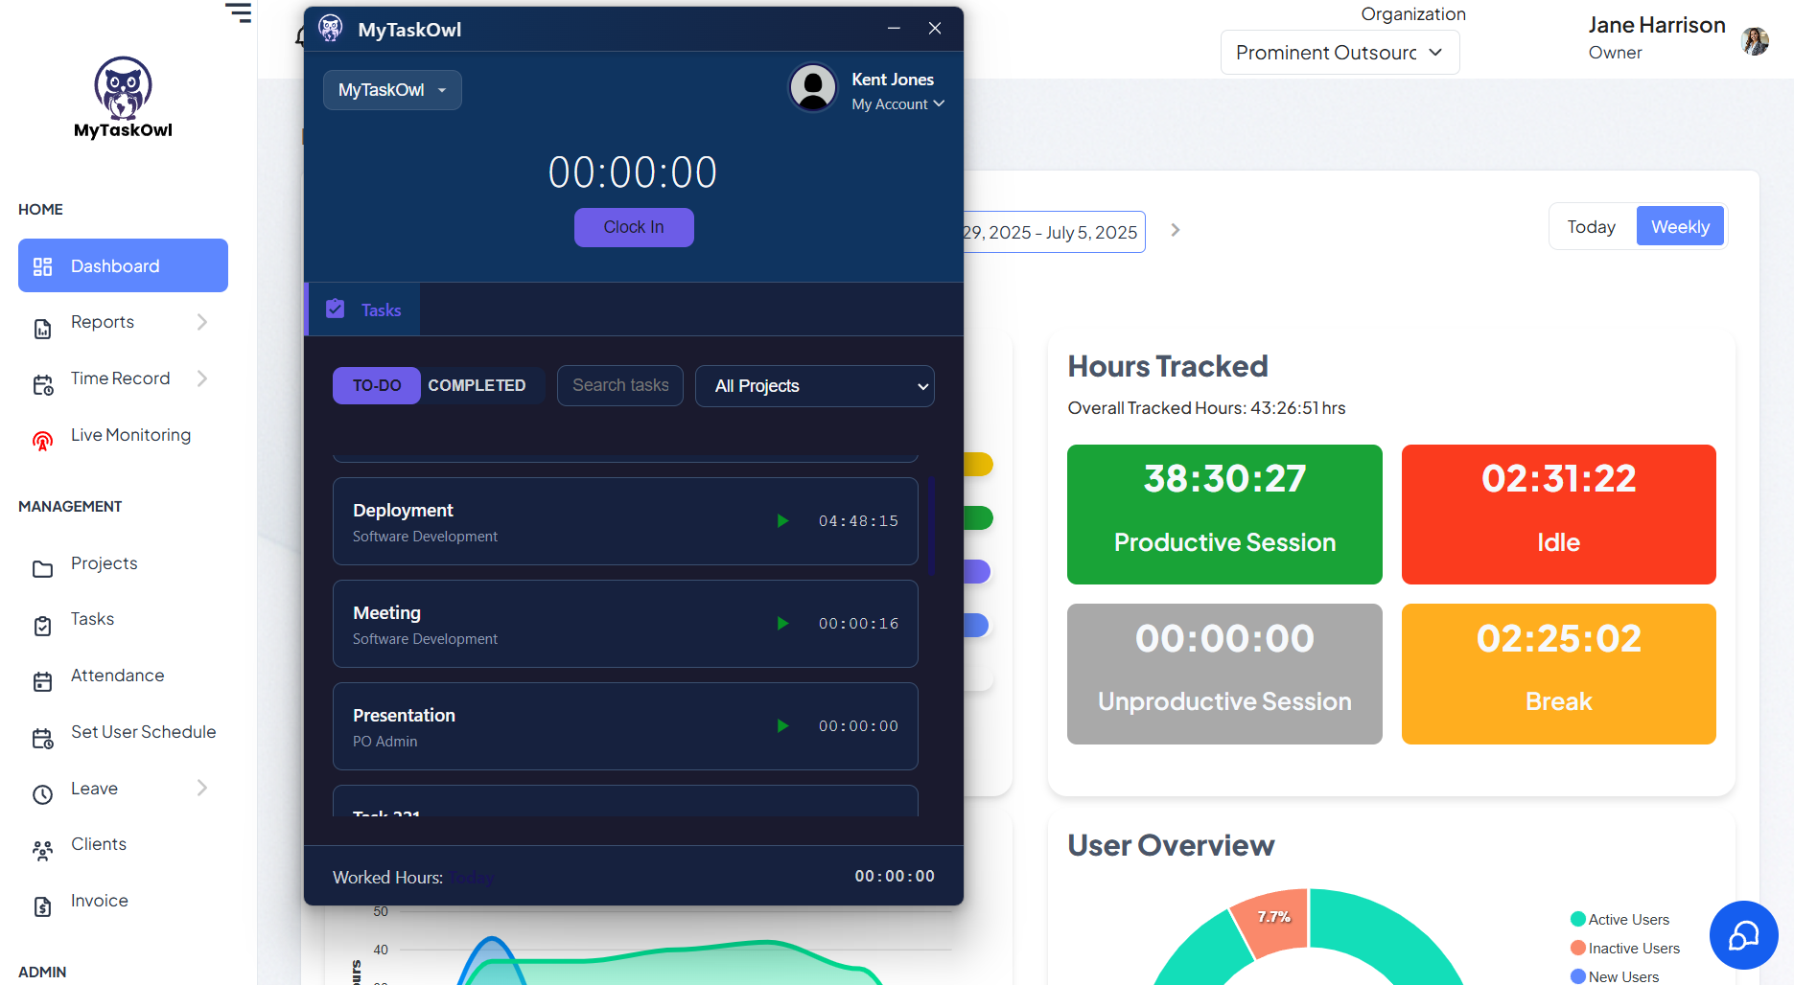Select the Weekly view toggle
The width and height of the screenshot is (1794, 985).
[1680, 226]
